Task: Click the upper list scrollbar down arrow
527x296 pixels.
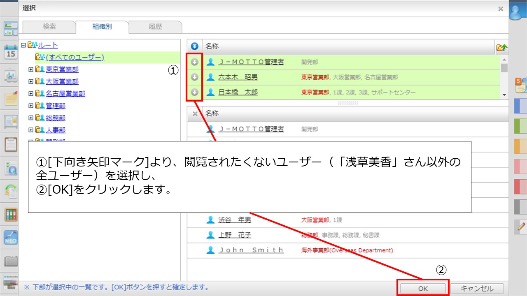Action: pos(504,95)
